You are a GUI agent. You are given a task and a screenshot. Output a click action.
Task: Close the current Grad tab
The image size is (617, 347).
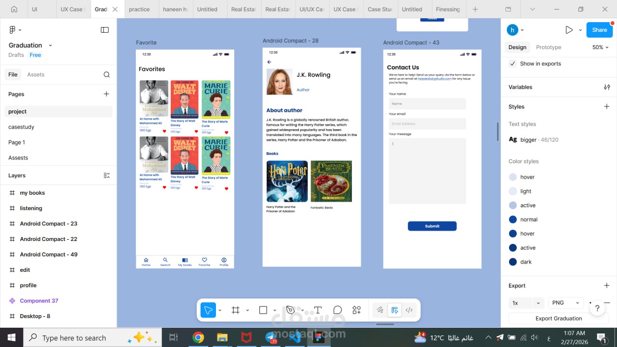[115, 9]
